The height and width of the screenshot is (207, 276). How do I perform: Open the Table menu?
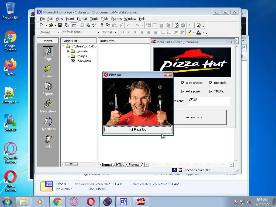pyautogui.click(x=105, y=19)
